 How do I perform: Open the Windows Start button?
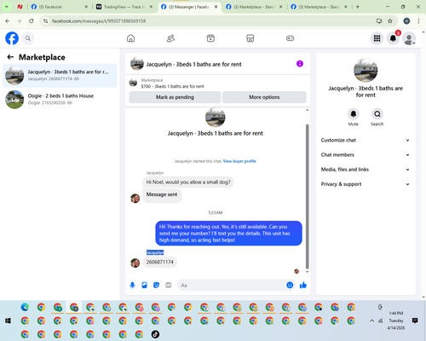(x=8, y=321)
